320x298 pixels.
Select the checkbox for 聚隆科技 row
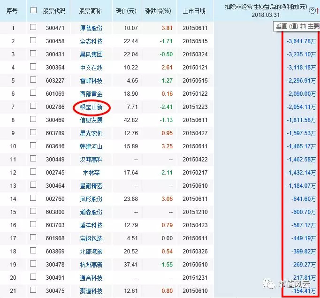tap(33, 290)
